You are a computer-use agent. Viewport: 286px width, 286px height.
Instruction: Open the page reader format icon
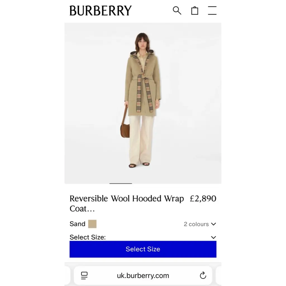coord(84,275)
